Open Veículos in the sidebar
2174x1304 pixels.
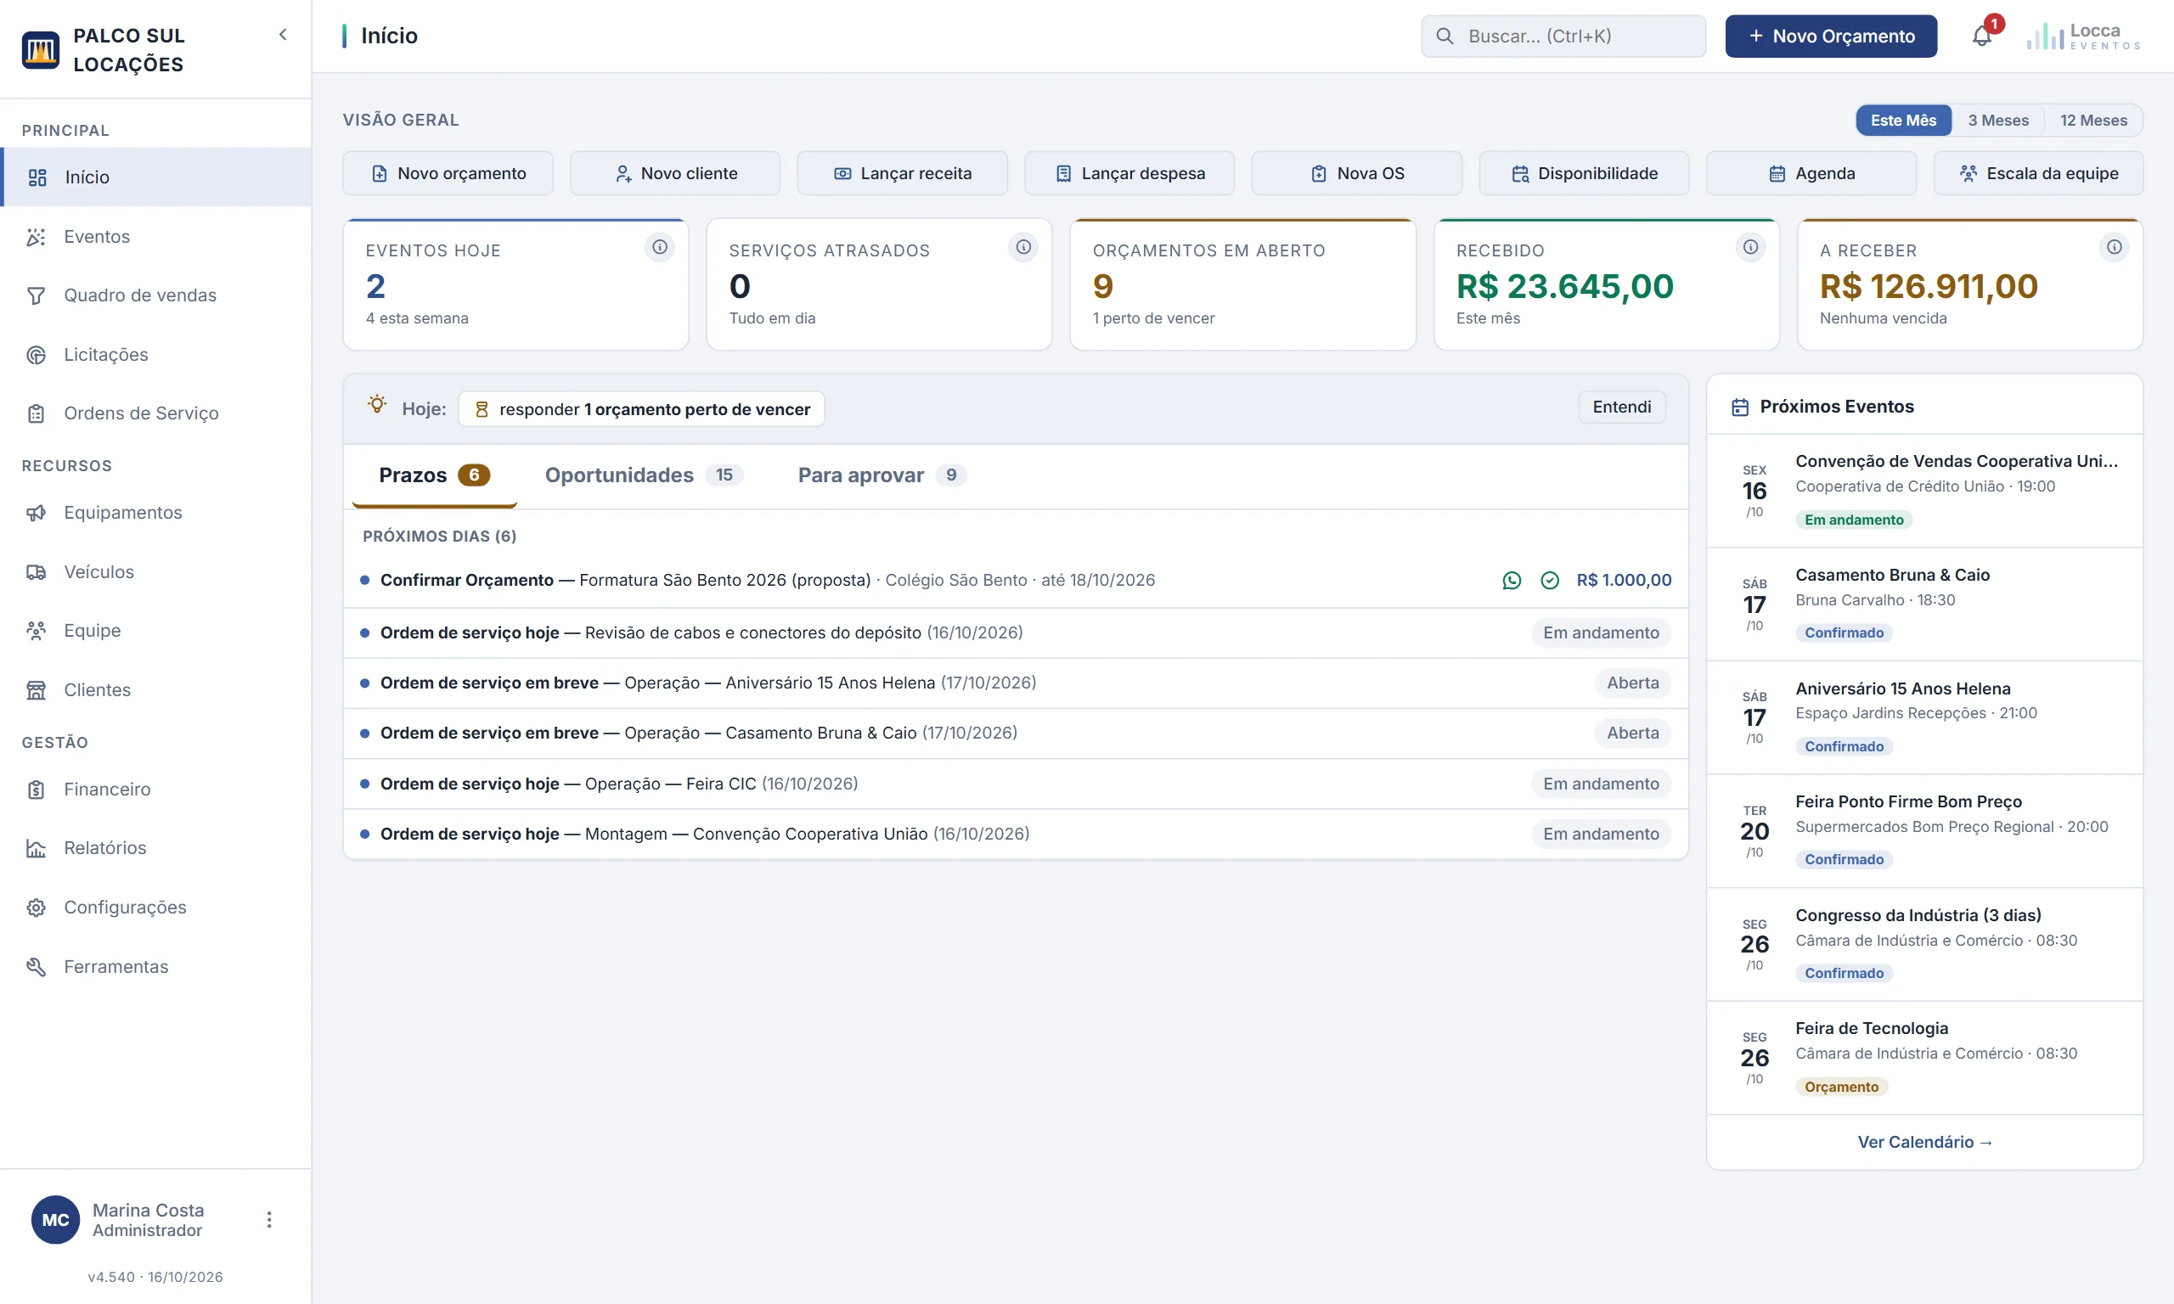(155, 571)
